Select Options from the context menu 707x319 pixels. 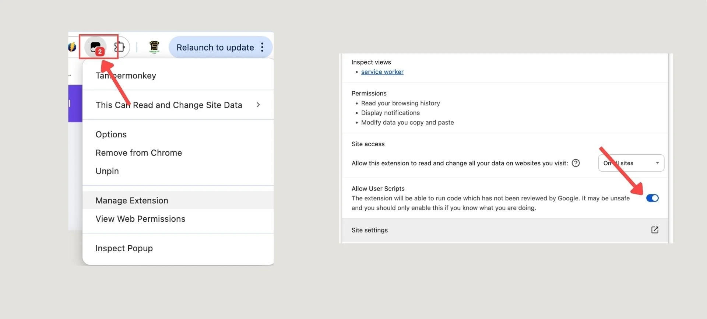(111, 134)
